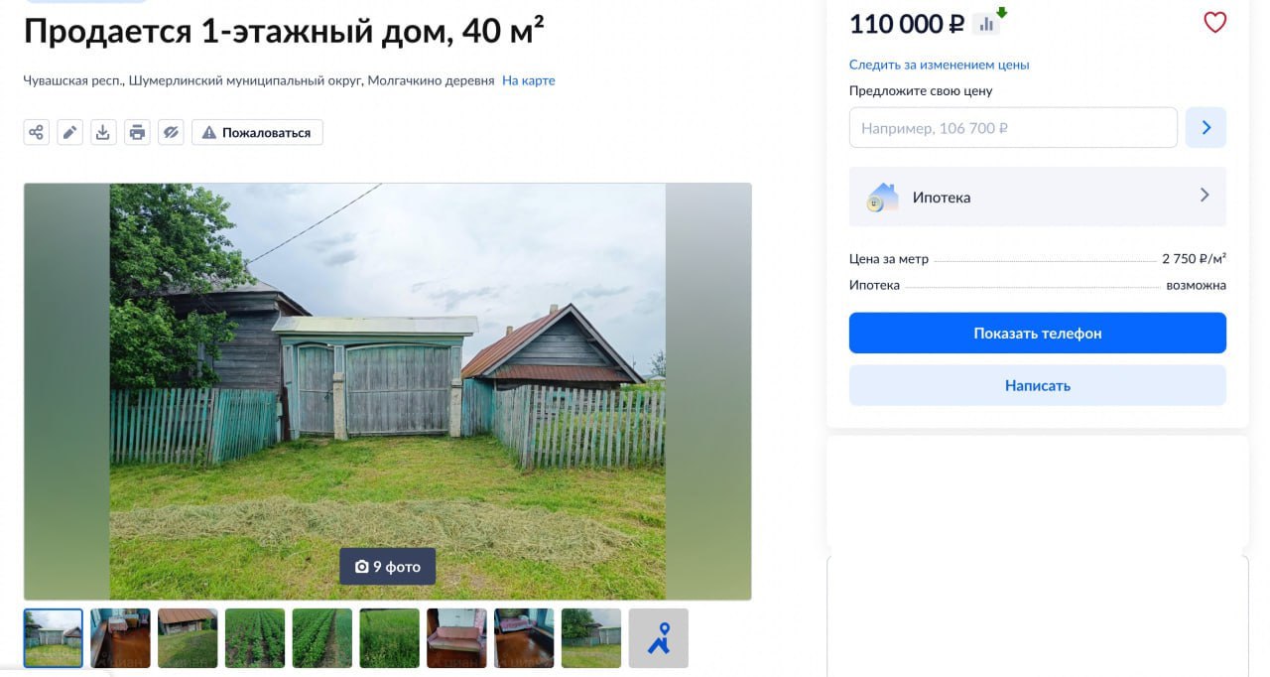The width and height of the screenshot is (1270, 677).
Task: Expand the Ипотека mortgage section
Action: 1037,197
